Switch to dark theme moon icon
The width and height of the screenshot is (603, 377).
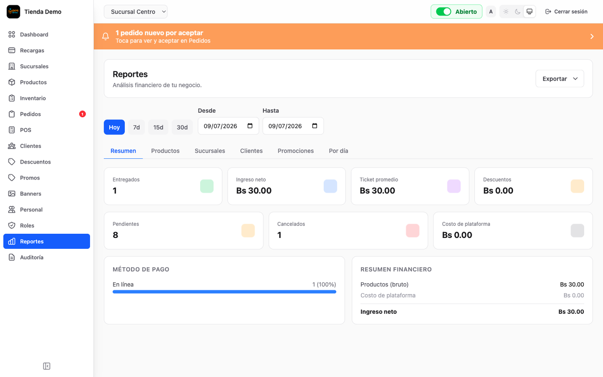(x=518, y=11)
